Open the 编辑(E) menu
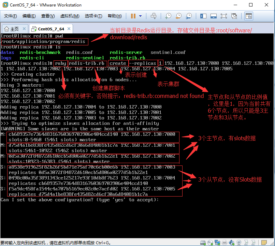Viewport: 275px width, 246px height. tap(29, 16)
